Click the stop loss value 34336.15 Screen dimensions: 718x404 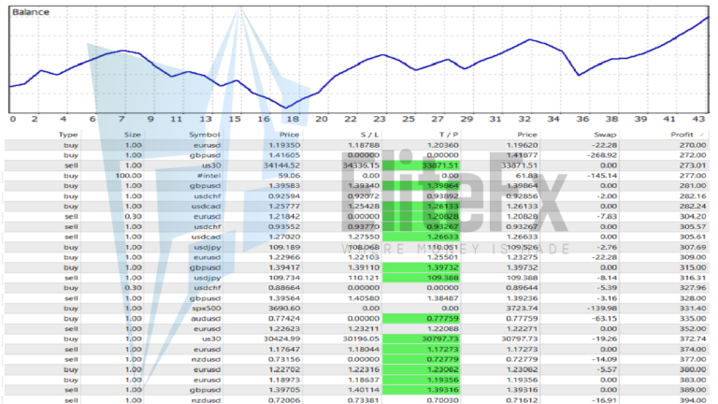click(361, 166)
